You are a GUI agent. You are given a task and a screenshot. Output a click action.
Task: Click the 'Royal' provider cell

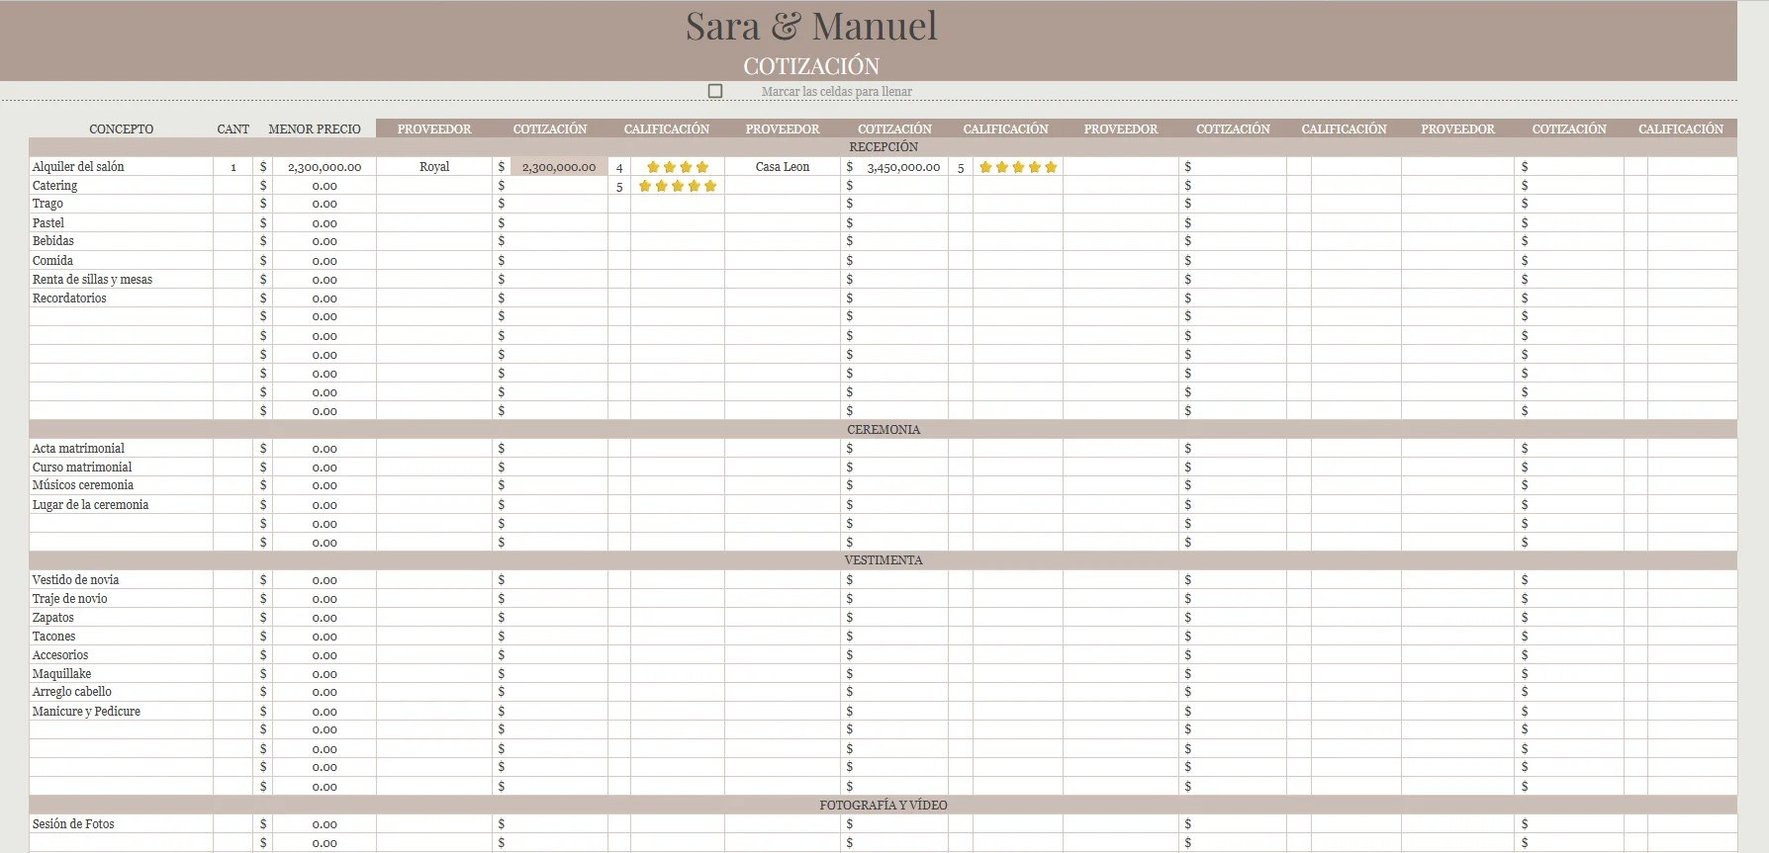coord(434,167)
